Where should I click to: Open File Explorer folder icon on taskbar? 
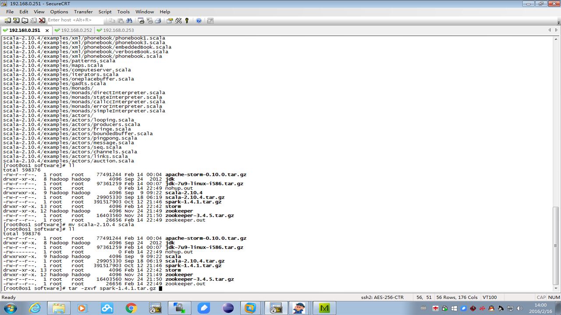[x=59, y=308]
